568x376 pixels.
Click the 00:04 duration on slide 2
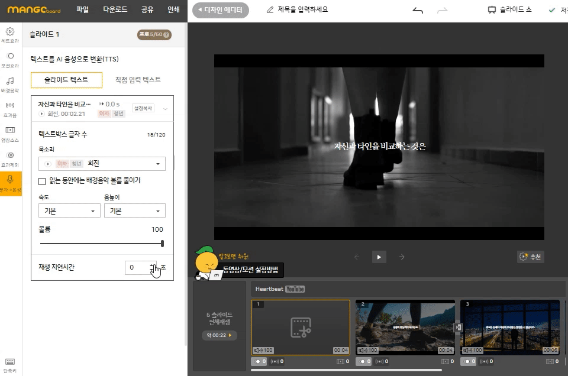click(446, 350)
